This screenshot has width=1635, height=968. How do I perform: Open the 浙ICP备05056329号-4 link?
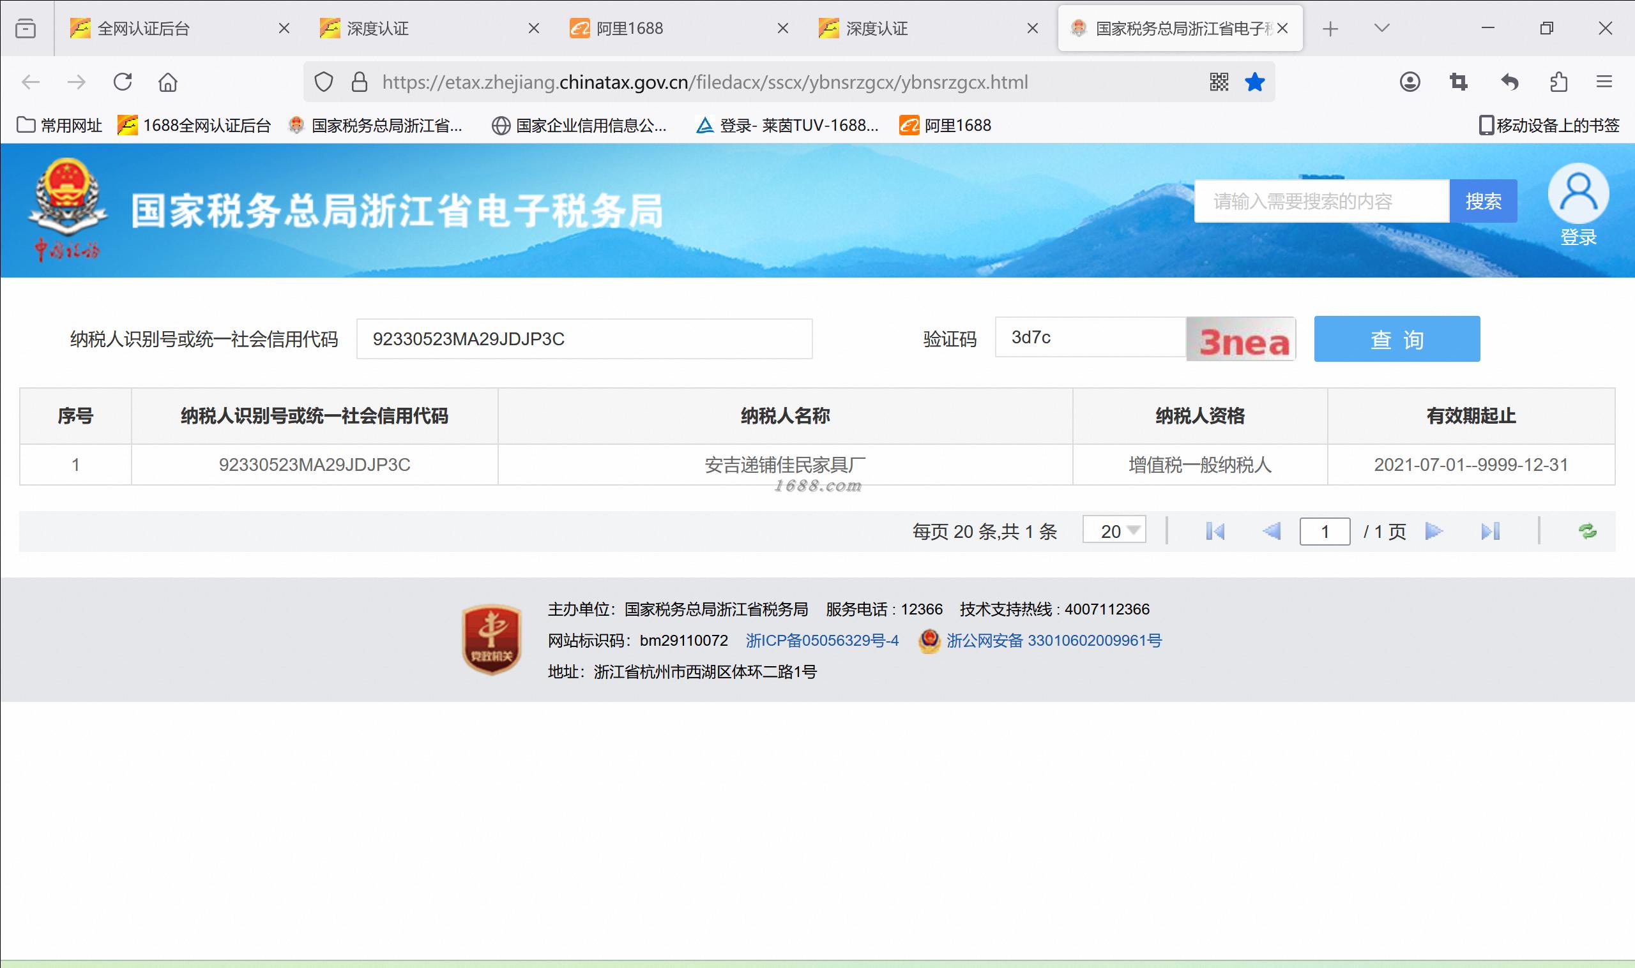tap(822, 641)
